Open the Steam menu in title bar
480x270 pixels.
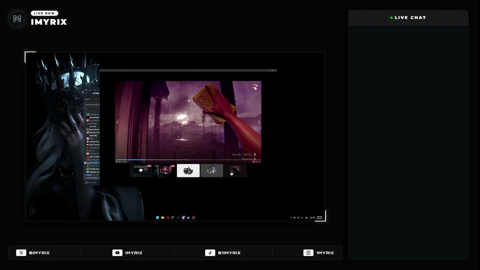pos(90,90)
